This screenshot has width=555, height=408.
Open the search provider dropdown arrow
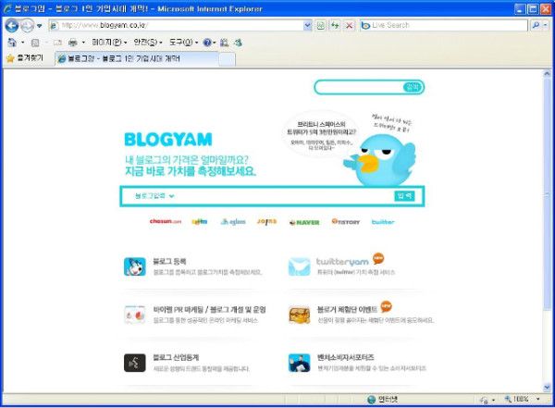(x=546, y=25)
